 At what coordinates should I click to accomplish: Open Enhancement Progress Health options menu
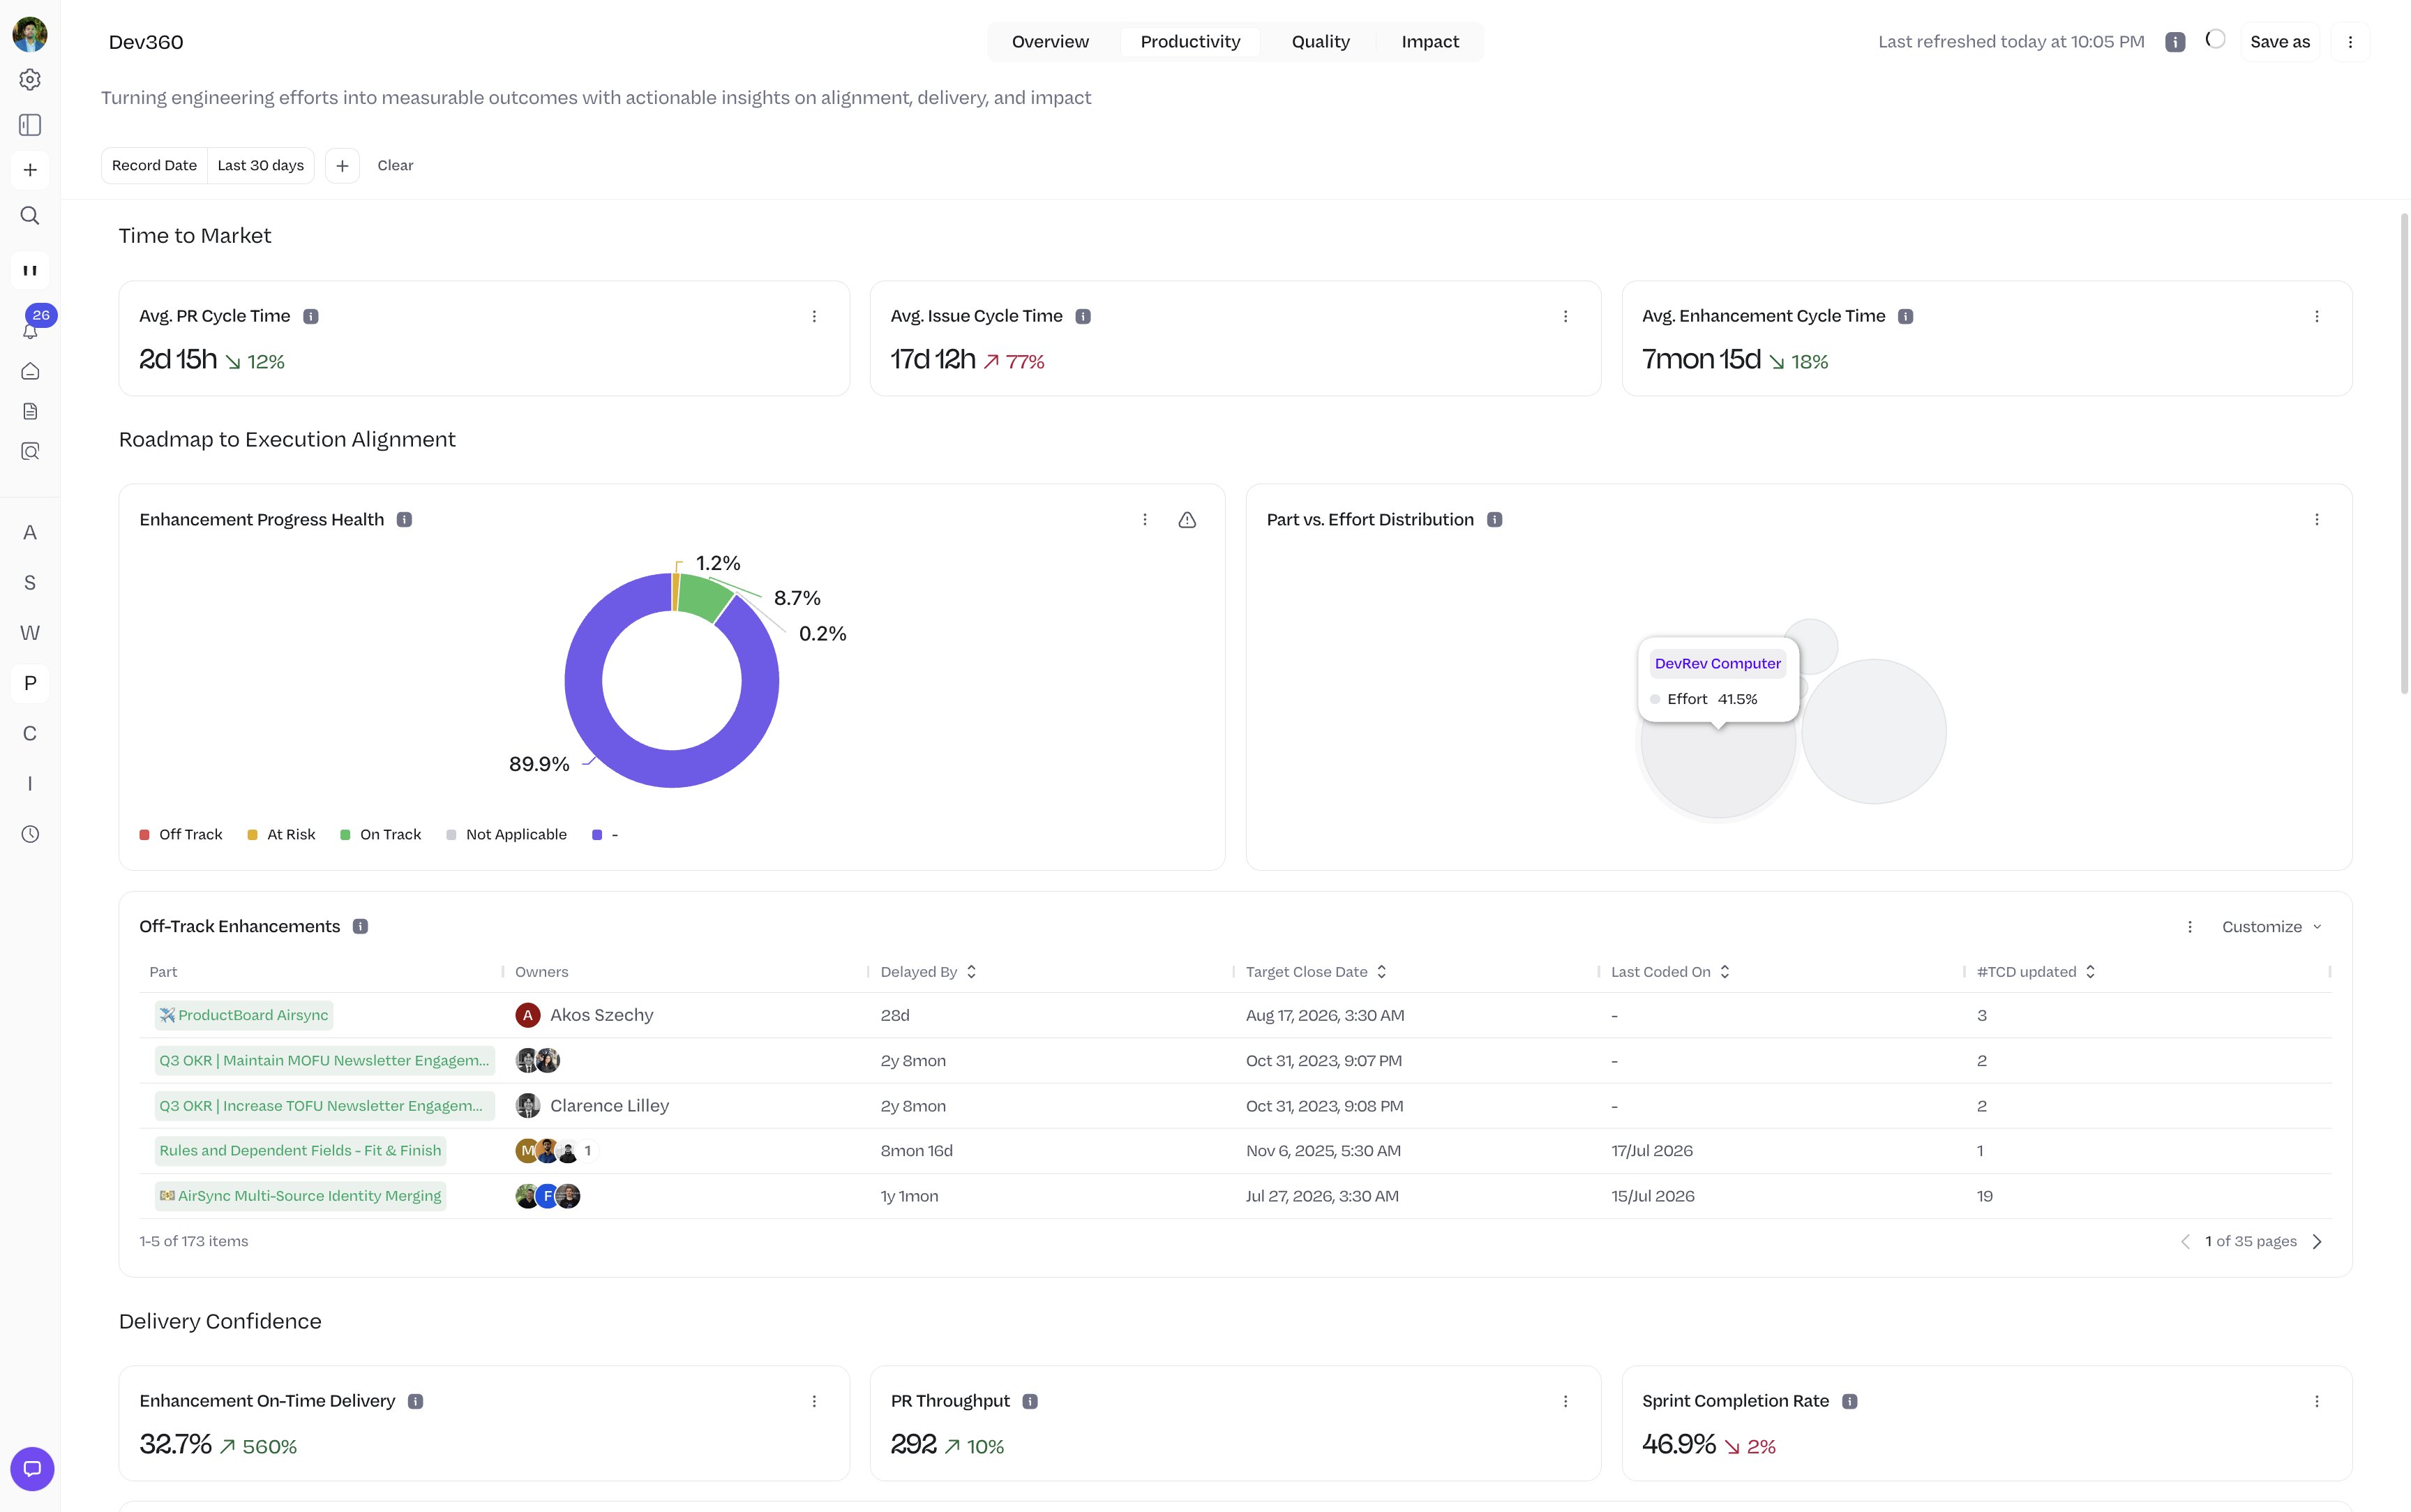point(1145,520)
